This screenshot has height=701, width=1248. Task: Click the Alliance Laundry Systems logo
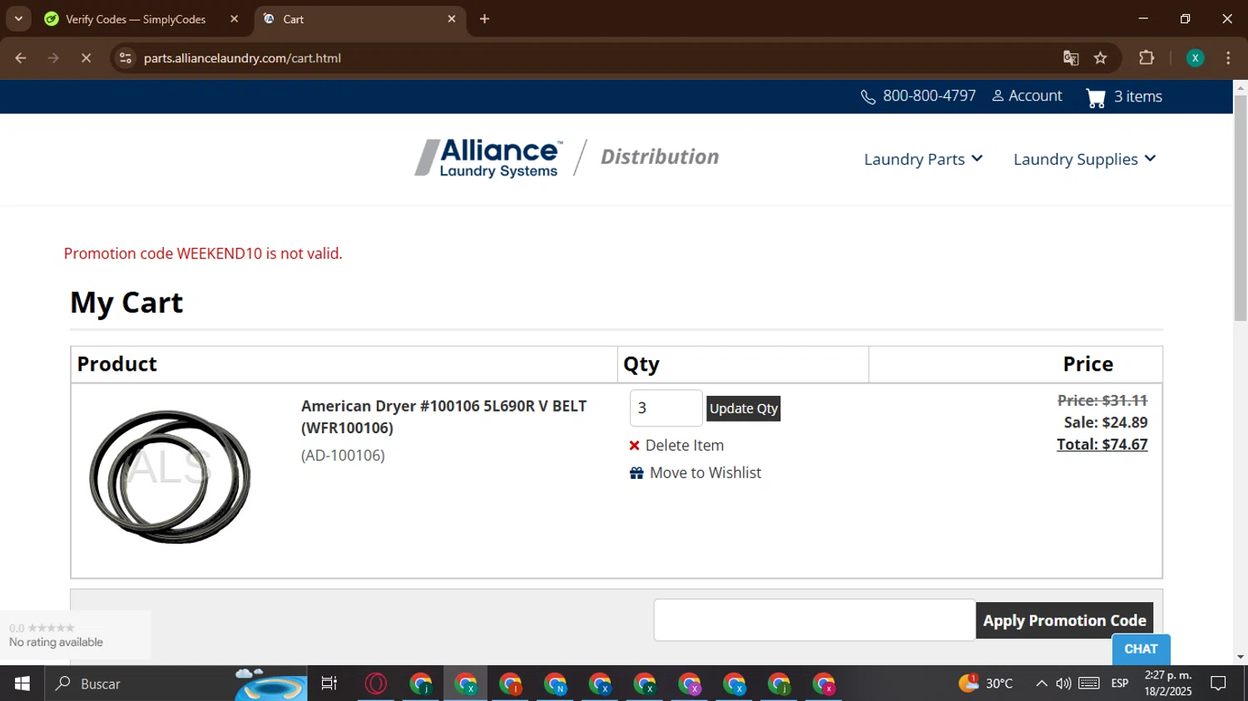[x=488, y=158]
